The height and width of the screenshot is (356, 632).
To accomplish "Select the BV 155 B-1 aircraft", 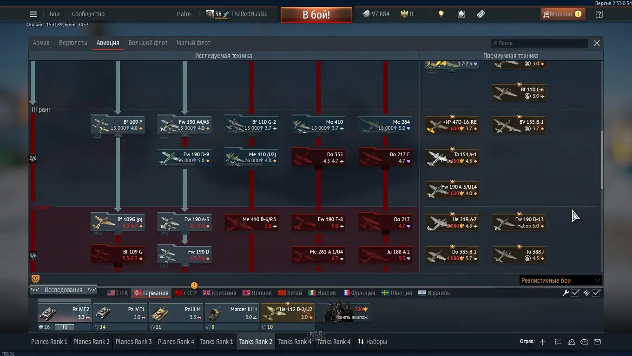I will click(x=519, y=125).
